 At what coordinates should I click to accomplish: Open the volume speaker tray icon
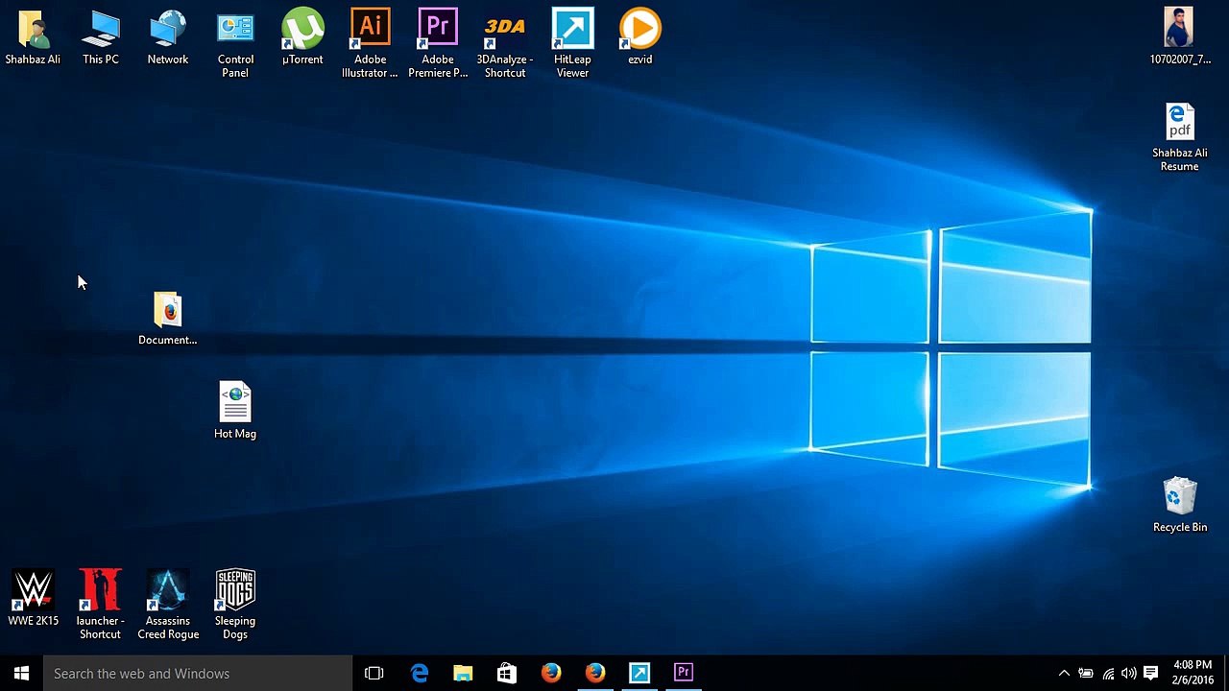click(x=1129, y=673)
